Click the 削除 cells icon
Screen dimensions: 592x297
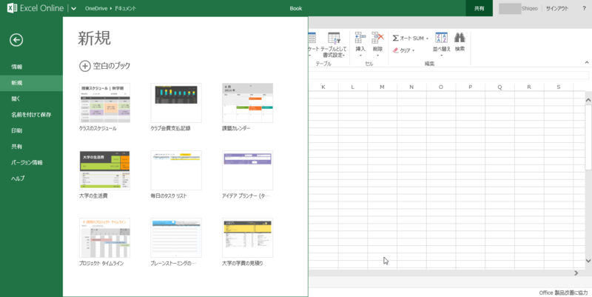(x=377, y=38)
